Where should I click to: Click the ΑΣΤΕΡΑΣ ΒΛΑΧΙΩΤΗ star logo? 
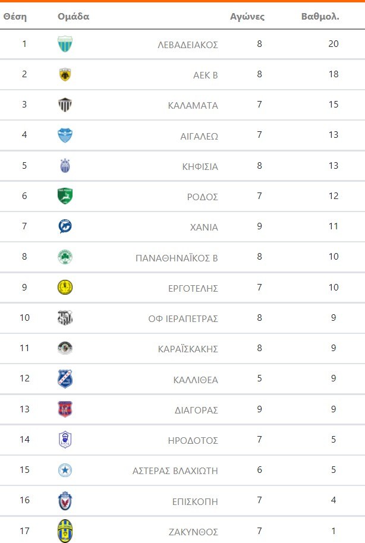click(x=65, y=471)
